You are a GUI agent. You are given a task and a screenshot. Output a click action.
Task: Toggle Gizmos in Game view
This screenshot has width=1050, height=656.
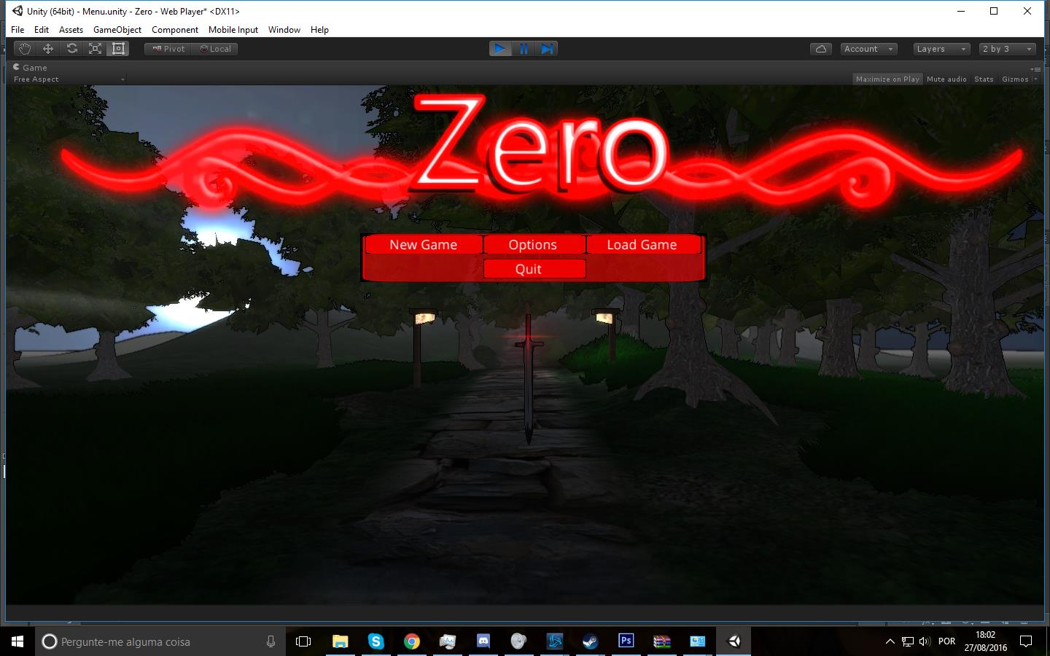(x=1015, y=79)
